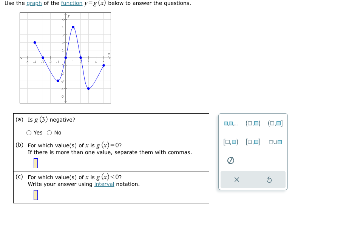This screenshot has width=349, height=228.
Task: Select No for part (a)
Action: (x=49, y=133)
